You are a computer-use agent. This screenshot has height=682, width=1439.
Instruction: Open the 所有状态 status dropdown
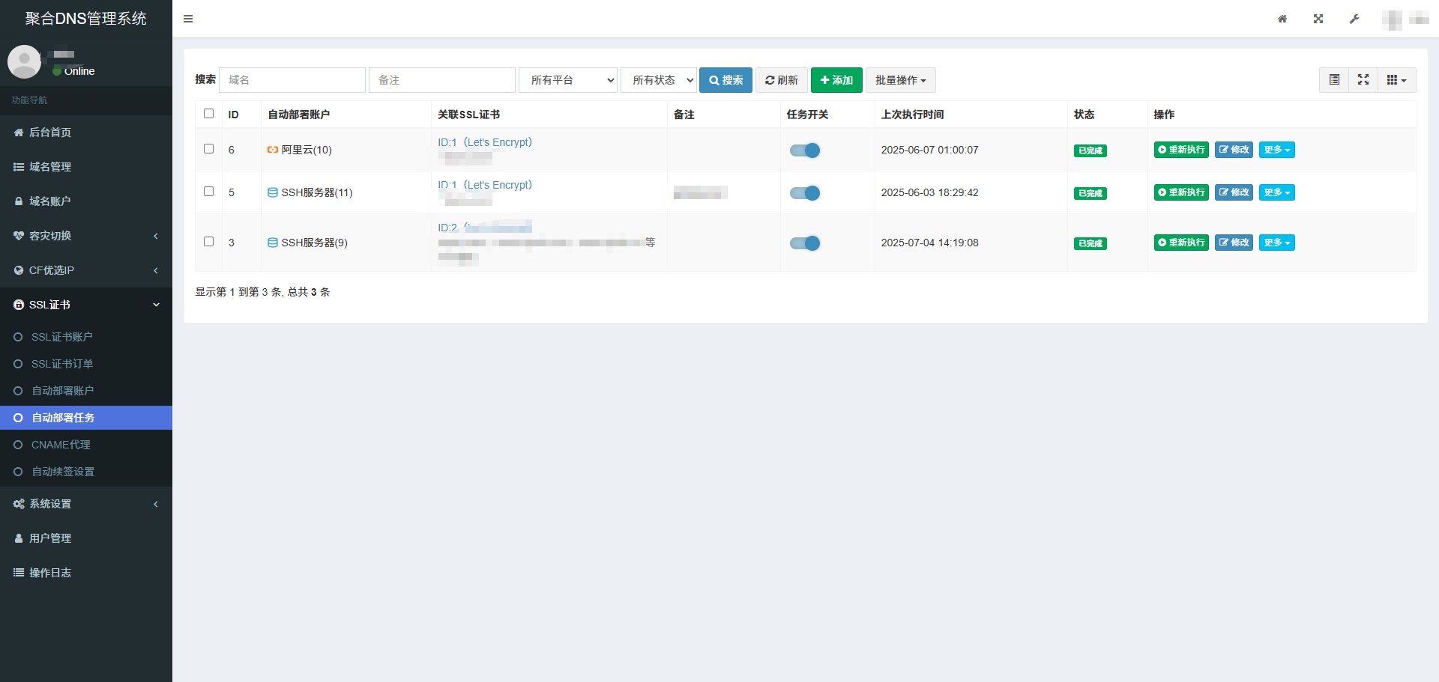click(x=659, y=80)
